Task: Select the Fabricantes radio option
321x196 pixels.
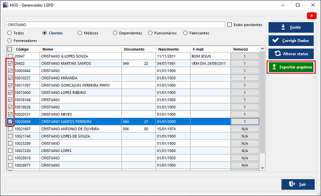Action: pyautogui.click(x=185, y=33)
